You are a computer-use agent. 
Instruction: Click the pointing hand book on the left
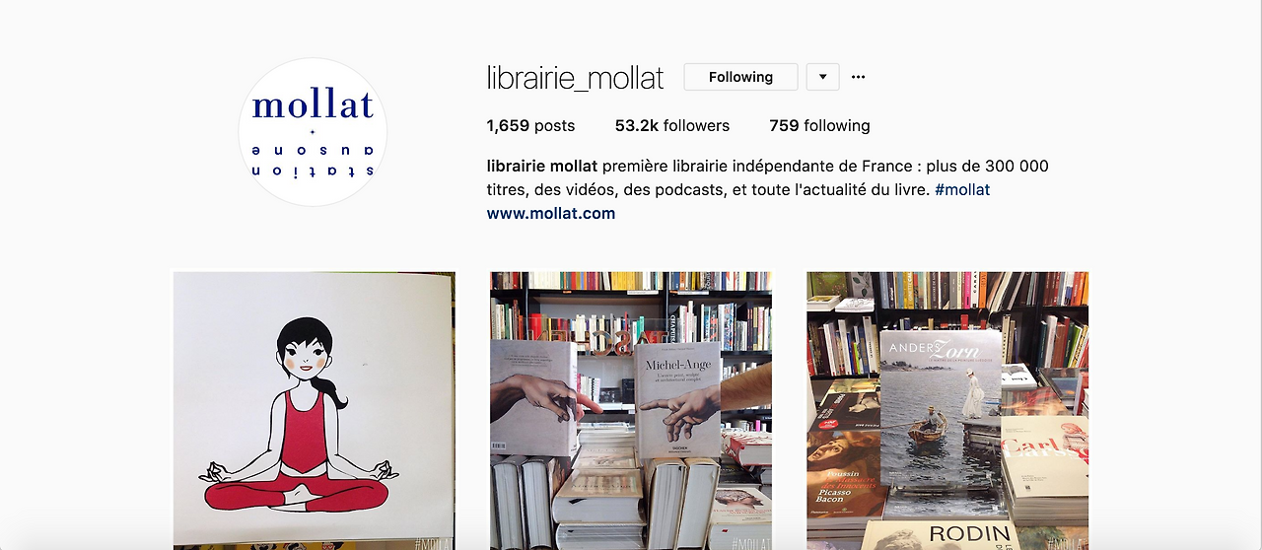(x=532, y=398)
